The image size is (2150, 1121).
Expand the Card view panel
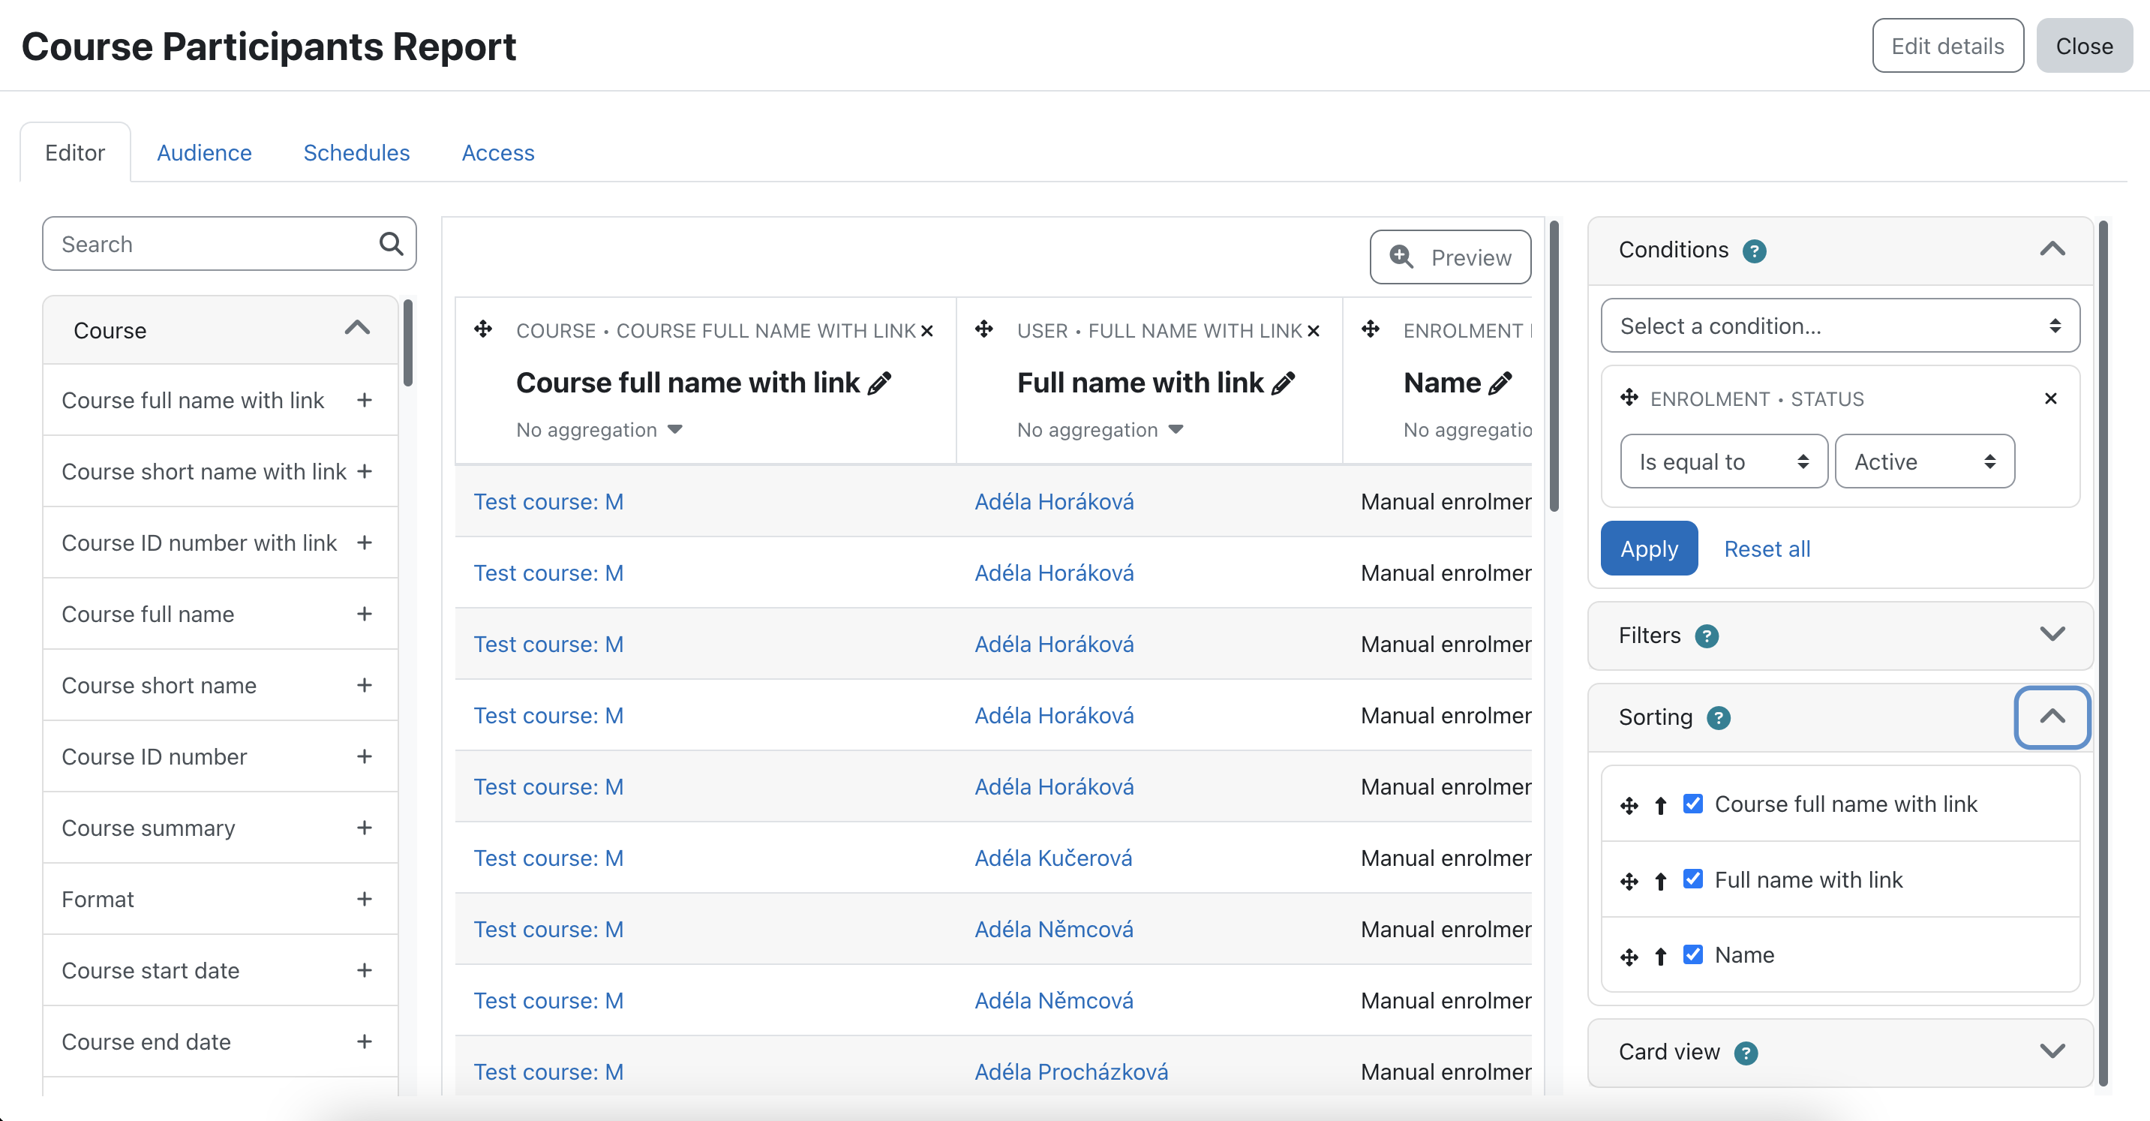pos(2052,1051)
